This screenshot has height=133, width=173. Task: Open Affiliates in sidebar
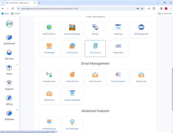[x=9, y=116]
